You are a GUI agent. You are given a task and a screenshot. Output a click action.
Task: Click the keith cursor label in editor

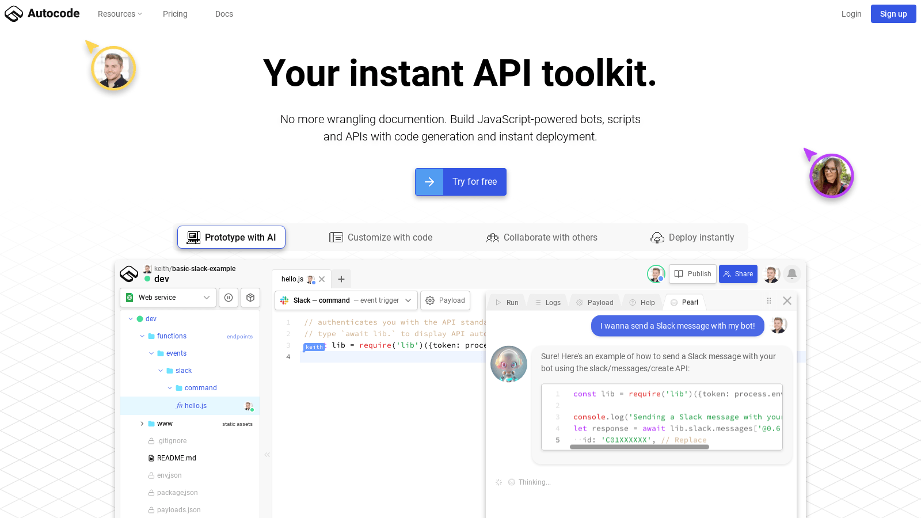click(x=314, y=347)
